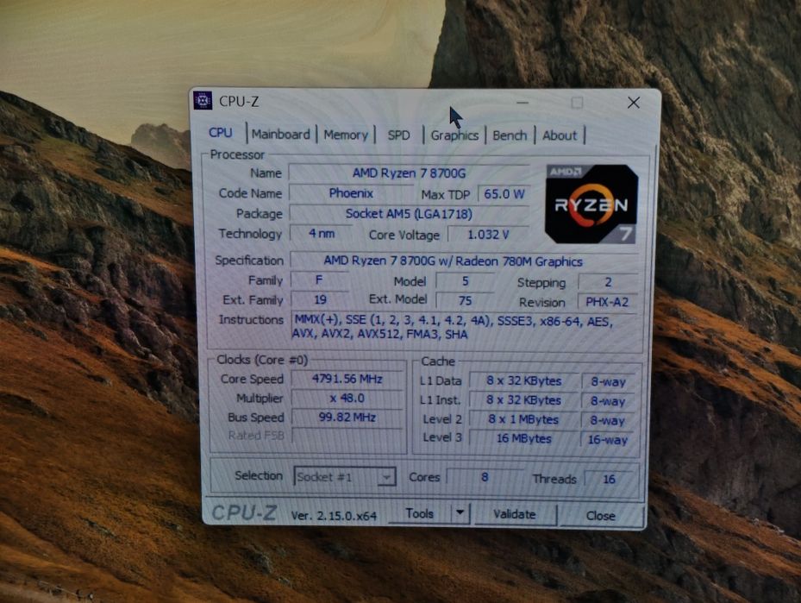Click the Level 3 16-way associativity field
The image size is (801, 603).
point(607,439)
